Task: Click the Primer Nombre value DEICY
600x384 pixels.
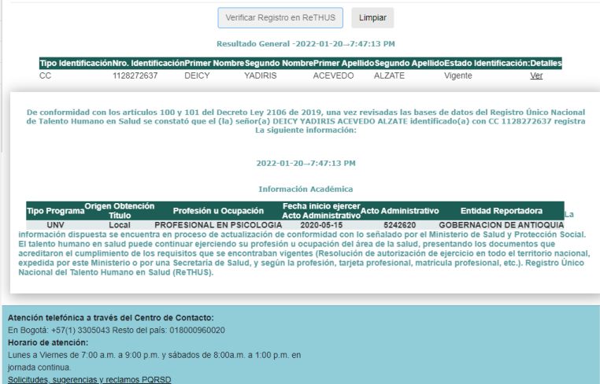Action: click(x=197, y=76)
